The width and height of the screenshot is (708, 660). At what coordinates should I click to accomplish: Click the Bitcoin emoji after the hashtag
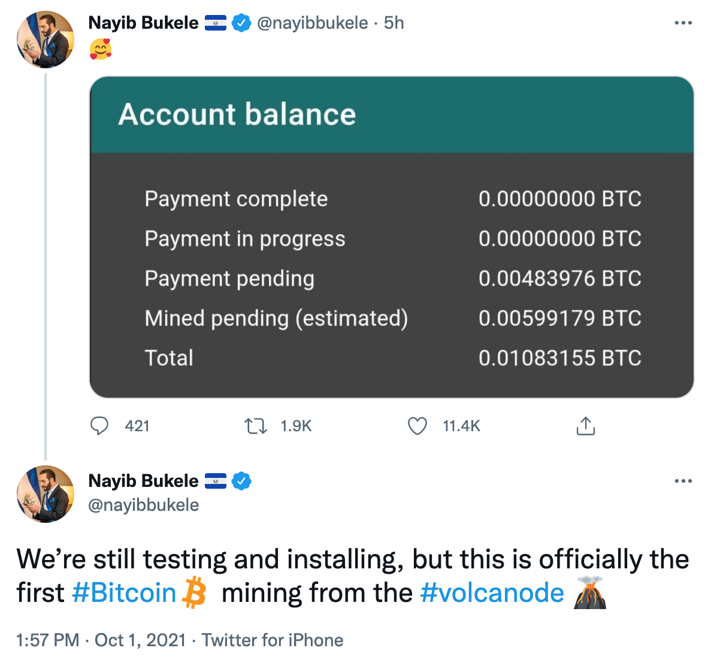[193, 592]
